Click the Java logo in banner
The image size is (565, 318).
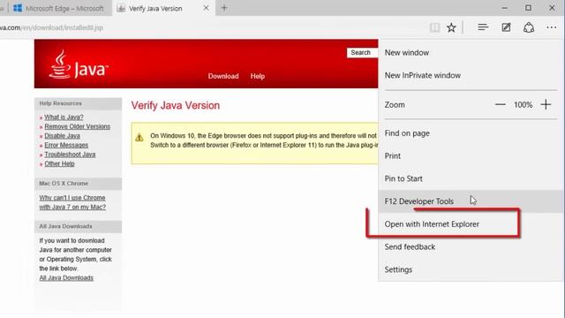(79, 64)
